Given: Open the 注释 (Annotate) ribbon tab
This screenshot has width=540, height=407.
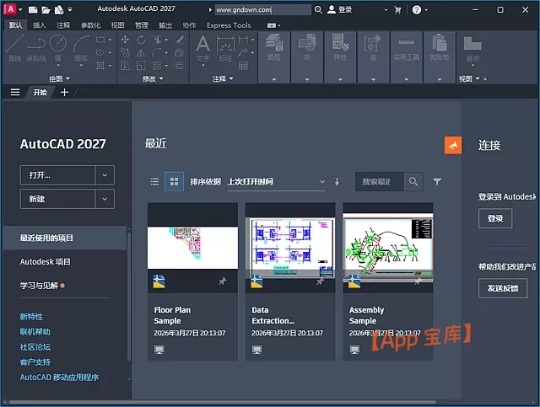Looking at the screenshot, I should point(63,25).
